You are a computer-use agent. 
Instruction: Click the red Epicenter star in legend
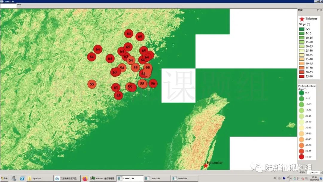pos(302,19)
